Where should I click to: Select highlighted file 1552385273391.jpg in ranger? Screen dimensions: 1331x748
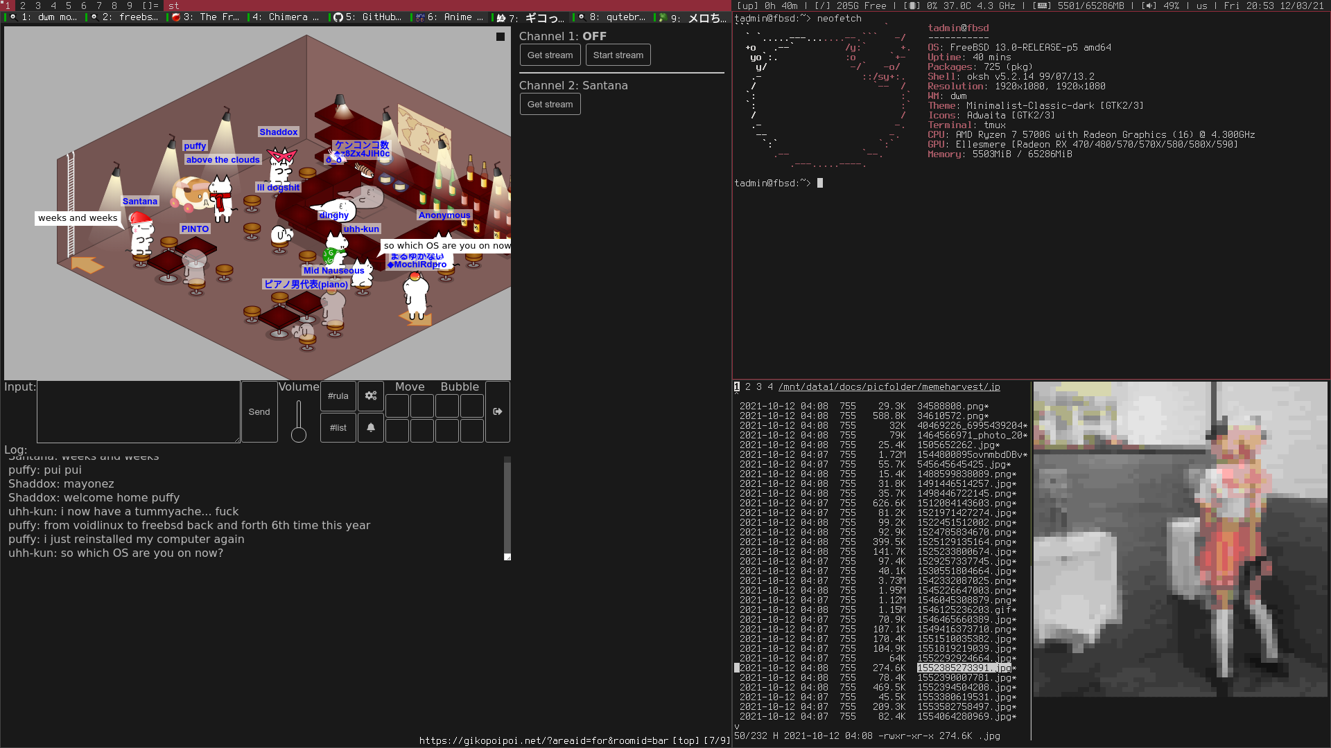tap(964, 668)
